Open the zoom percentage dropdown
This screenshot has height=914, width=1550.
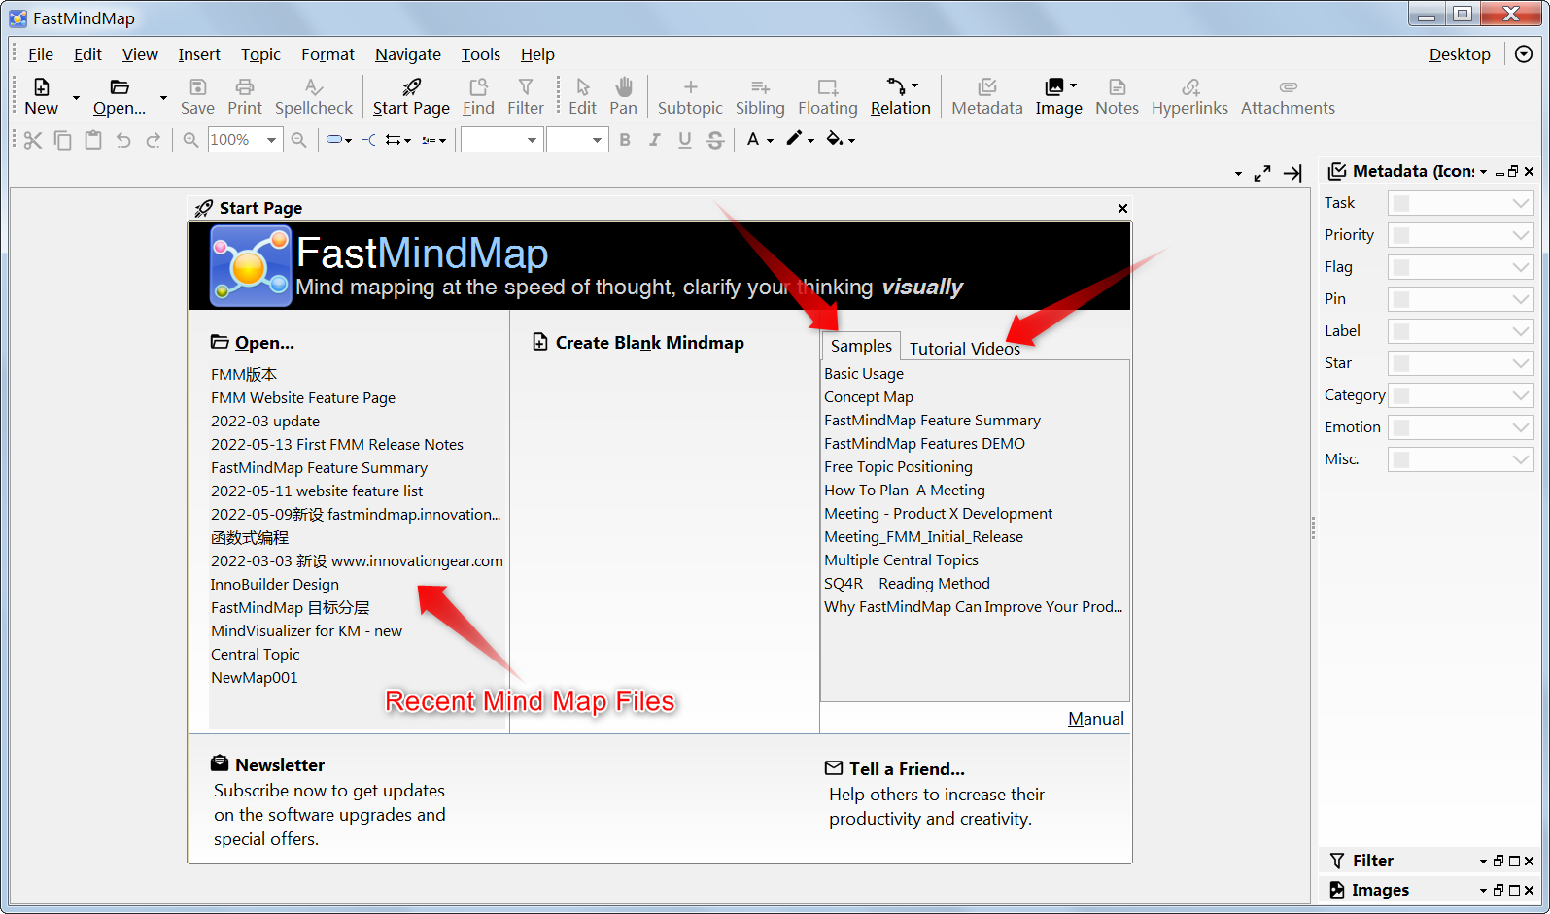click(272, 140)
